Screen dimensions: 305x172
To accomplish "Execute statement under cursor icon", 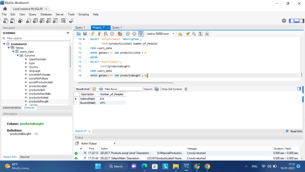I will click(x=99, y=34).
